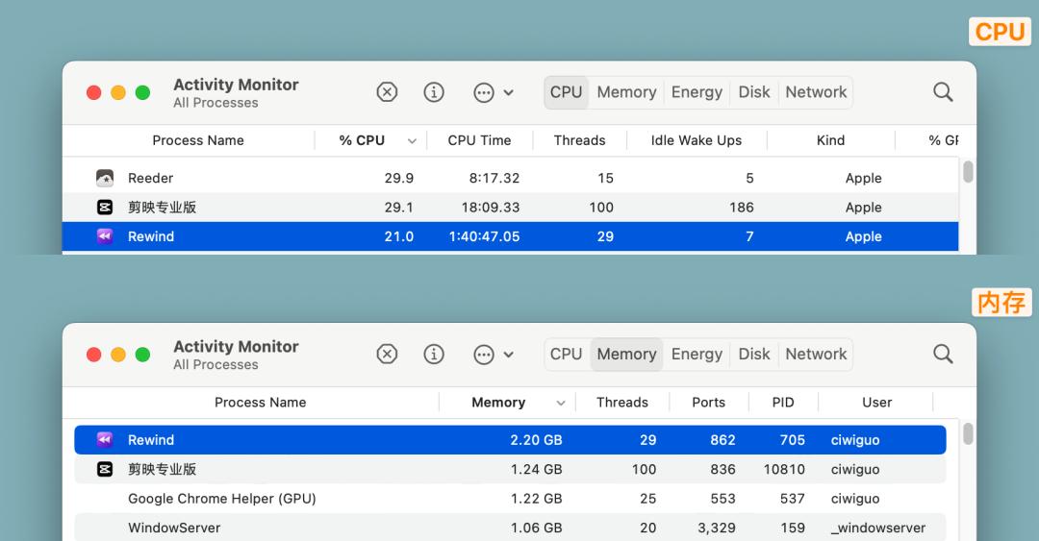Click CPU time value 8:17.32

tap(494, 178)
